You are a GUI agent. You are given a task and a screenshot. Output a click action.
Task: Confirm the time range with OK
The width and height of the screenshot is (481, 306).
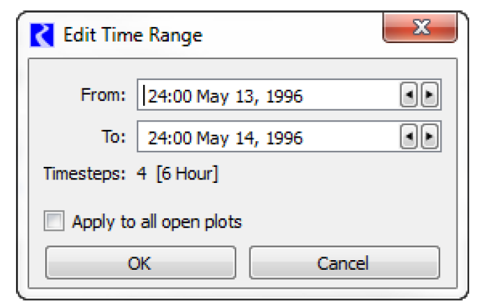point(140,263)
